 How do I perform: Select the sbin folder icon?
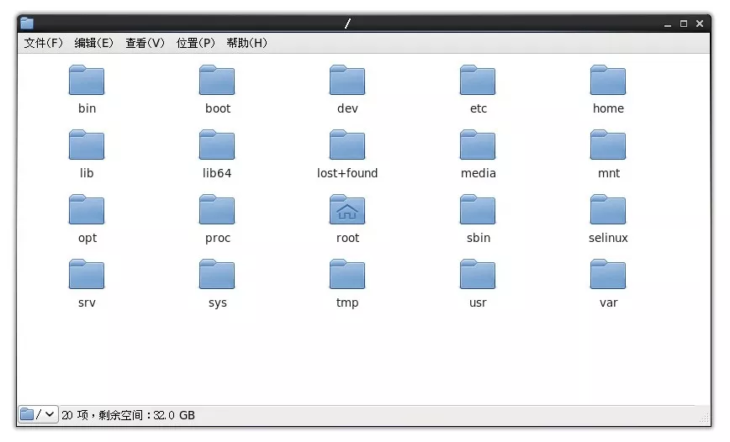tap(478, 209)
